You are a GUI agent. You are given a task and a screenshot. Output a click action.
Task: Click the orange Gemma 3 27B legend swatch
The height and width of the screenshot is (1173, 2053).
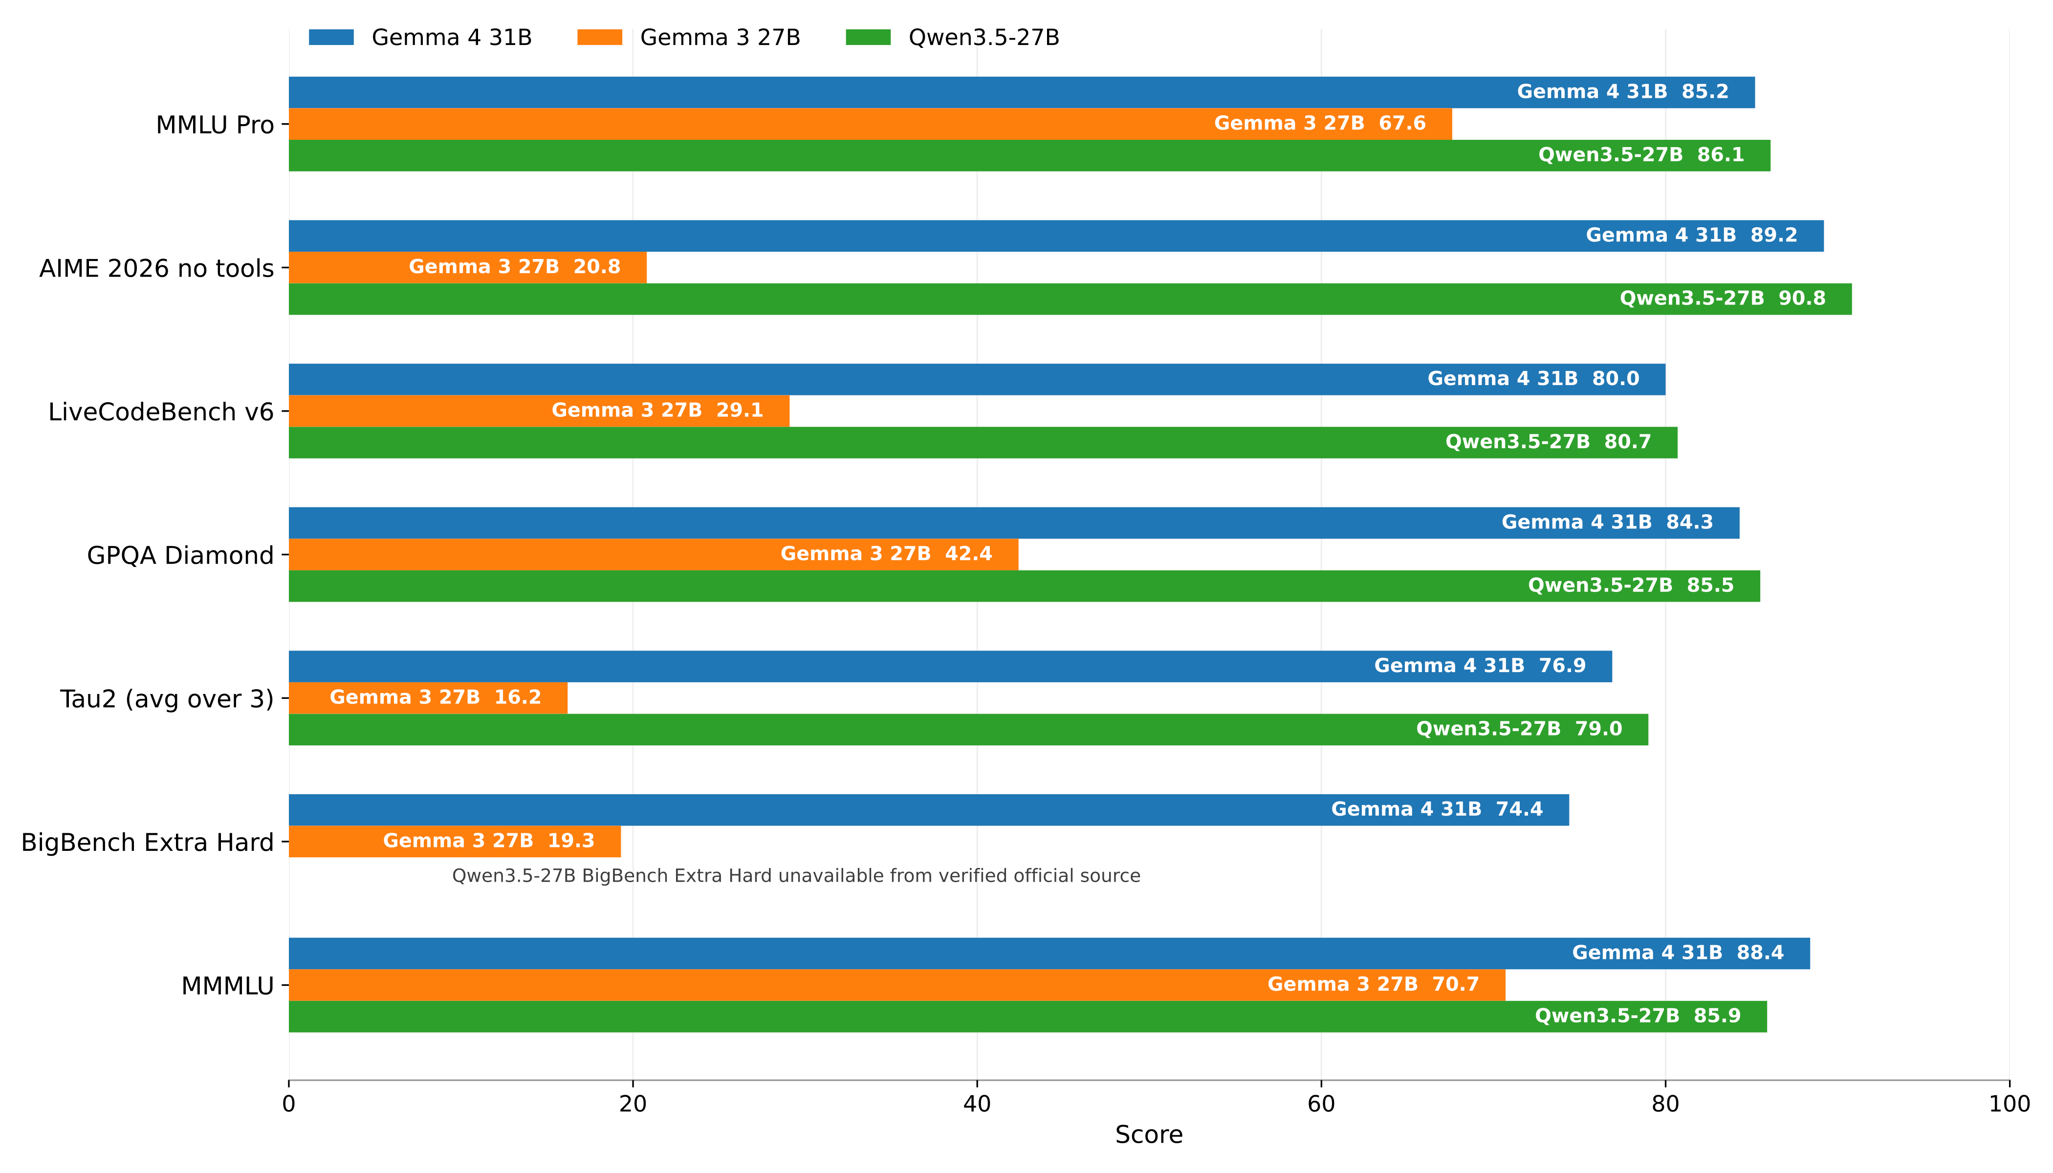tap(599, 37)
